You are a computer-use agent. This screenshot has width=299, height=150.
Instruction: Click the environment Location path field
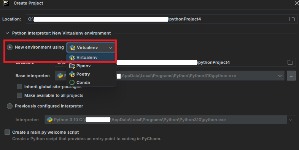(175, 62)
